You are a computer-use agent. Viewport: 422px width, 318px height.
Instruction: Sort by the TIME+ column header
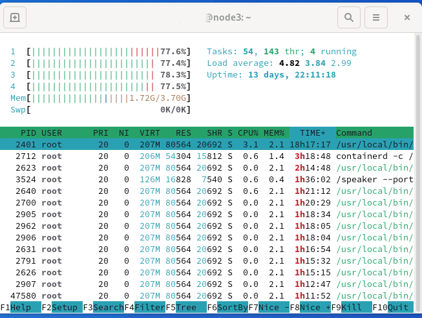click(x=313, y=133)
